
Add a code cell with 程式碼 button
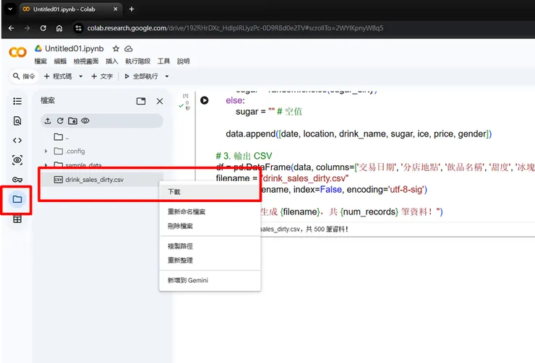point(58,76)
